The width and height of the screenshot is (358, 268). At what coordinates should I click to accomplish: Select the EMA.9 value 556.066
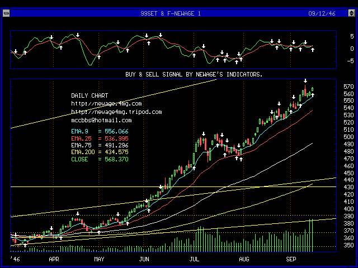click(x=116, y=132)
